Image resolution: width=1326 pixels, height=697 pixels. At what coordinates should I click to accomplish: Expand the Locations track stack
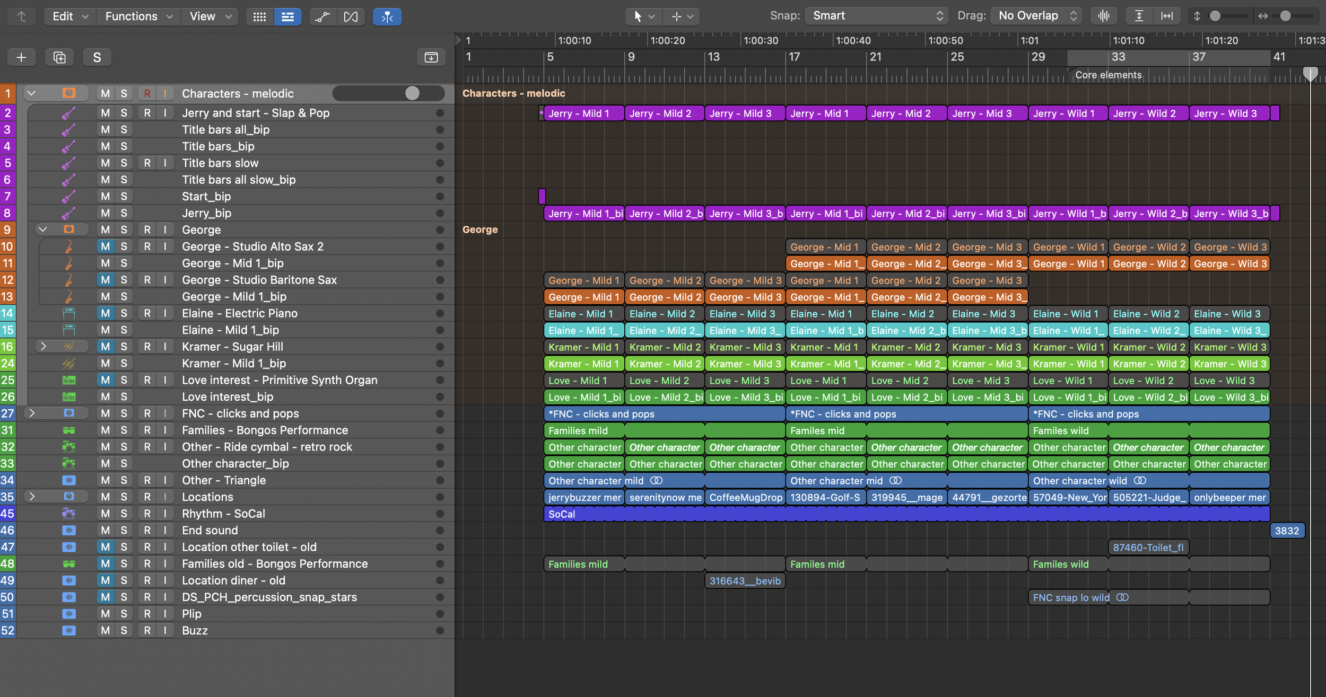(x=32, y=497)
